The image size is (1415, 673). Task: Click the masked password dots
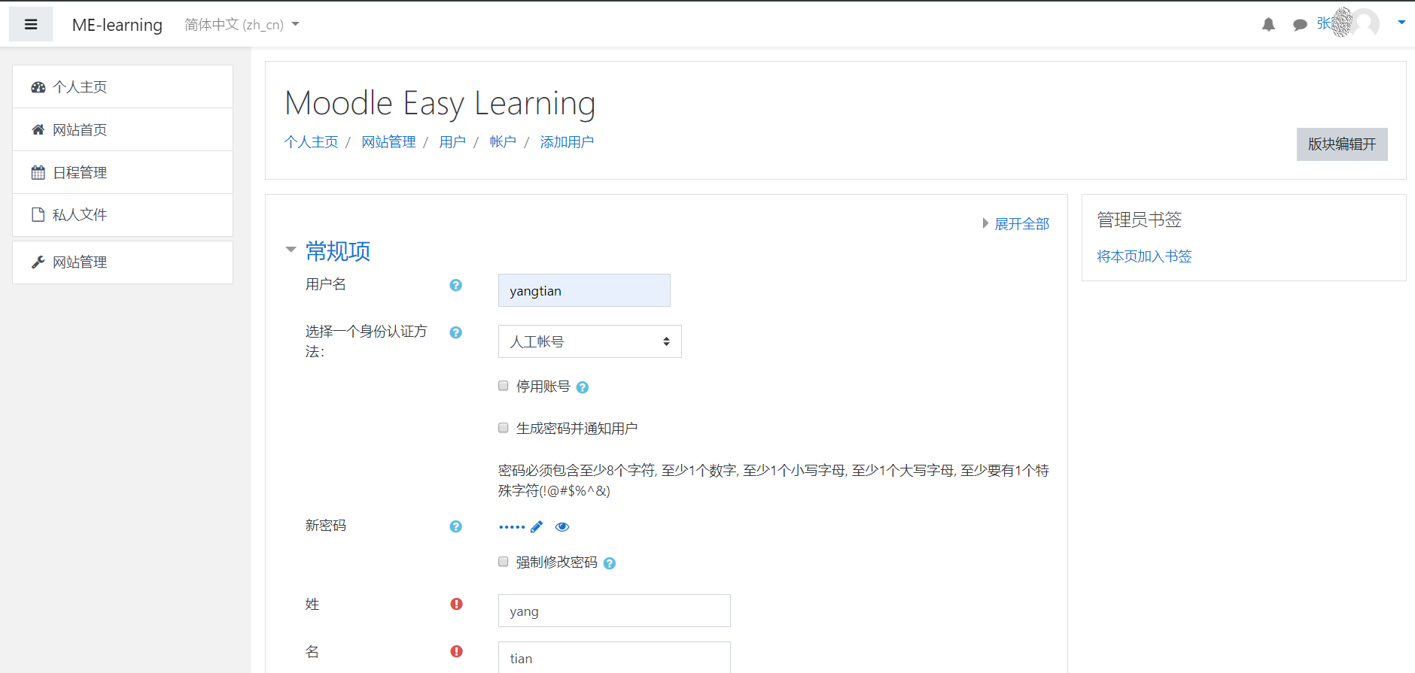[512, 527]
